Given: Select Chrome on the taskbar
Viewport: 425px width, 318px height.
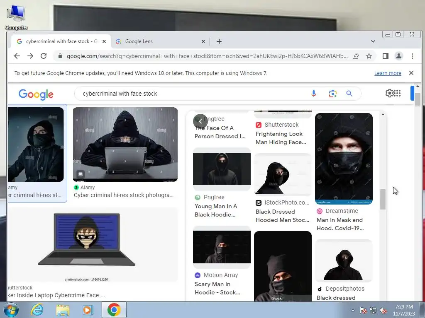Looking at the screenshot, I should (114, 310).
